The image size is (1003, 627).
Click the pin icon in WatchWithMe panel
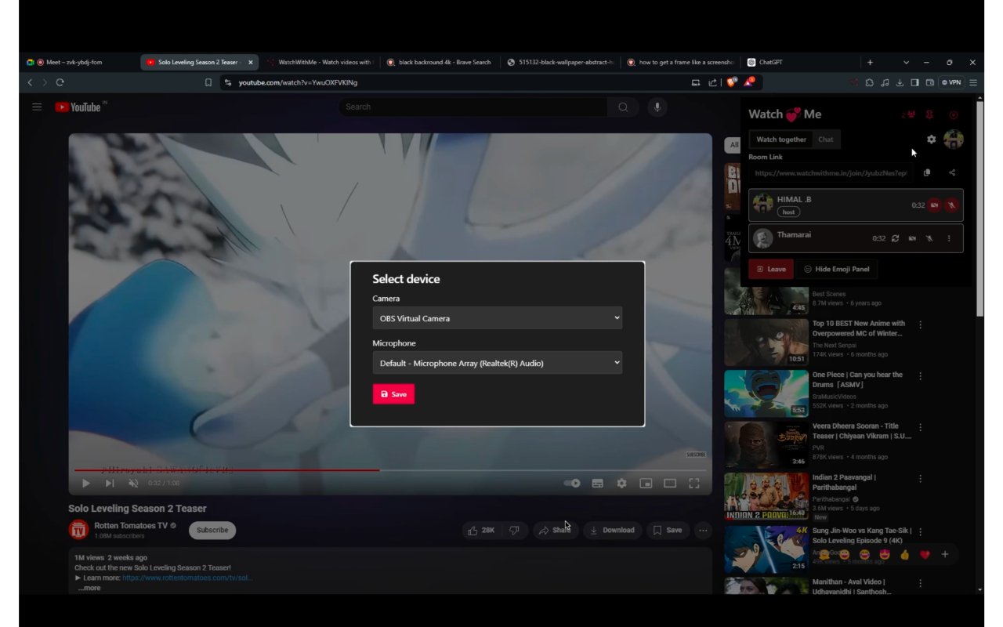pos(929,115)
